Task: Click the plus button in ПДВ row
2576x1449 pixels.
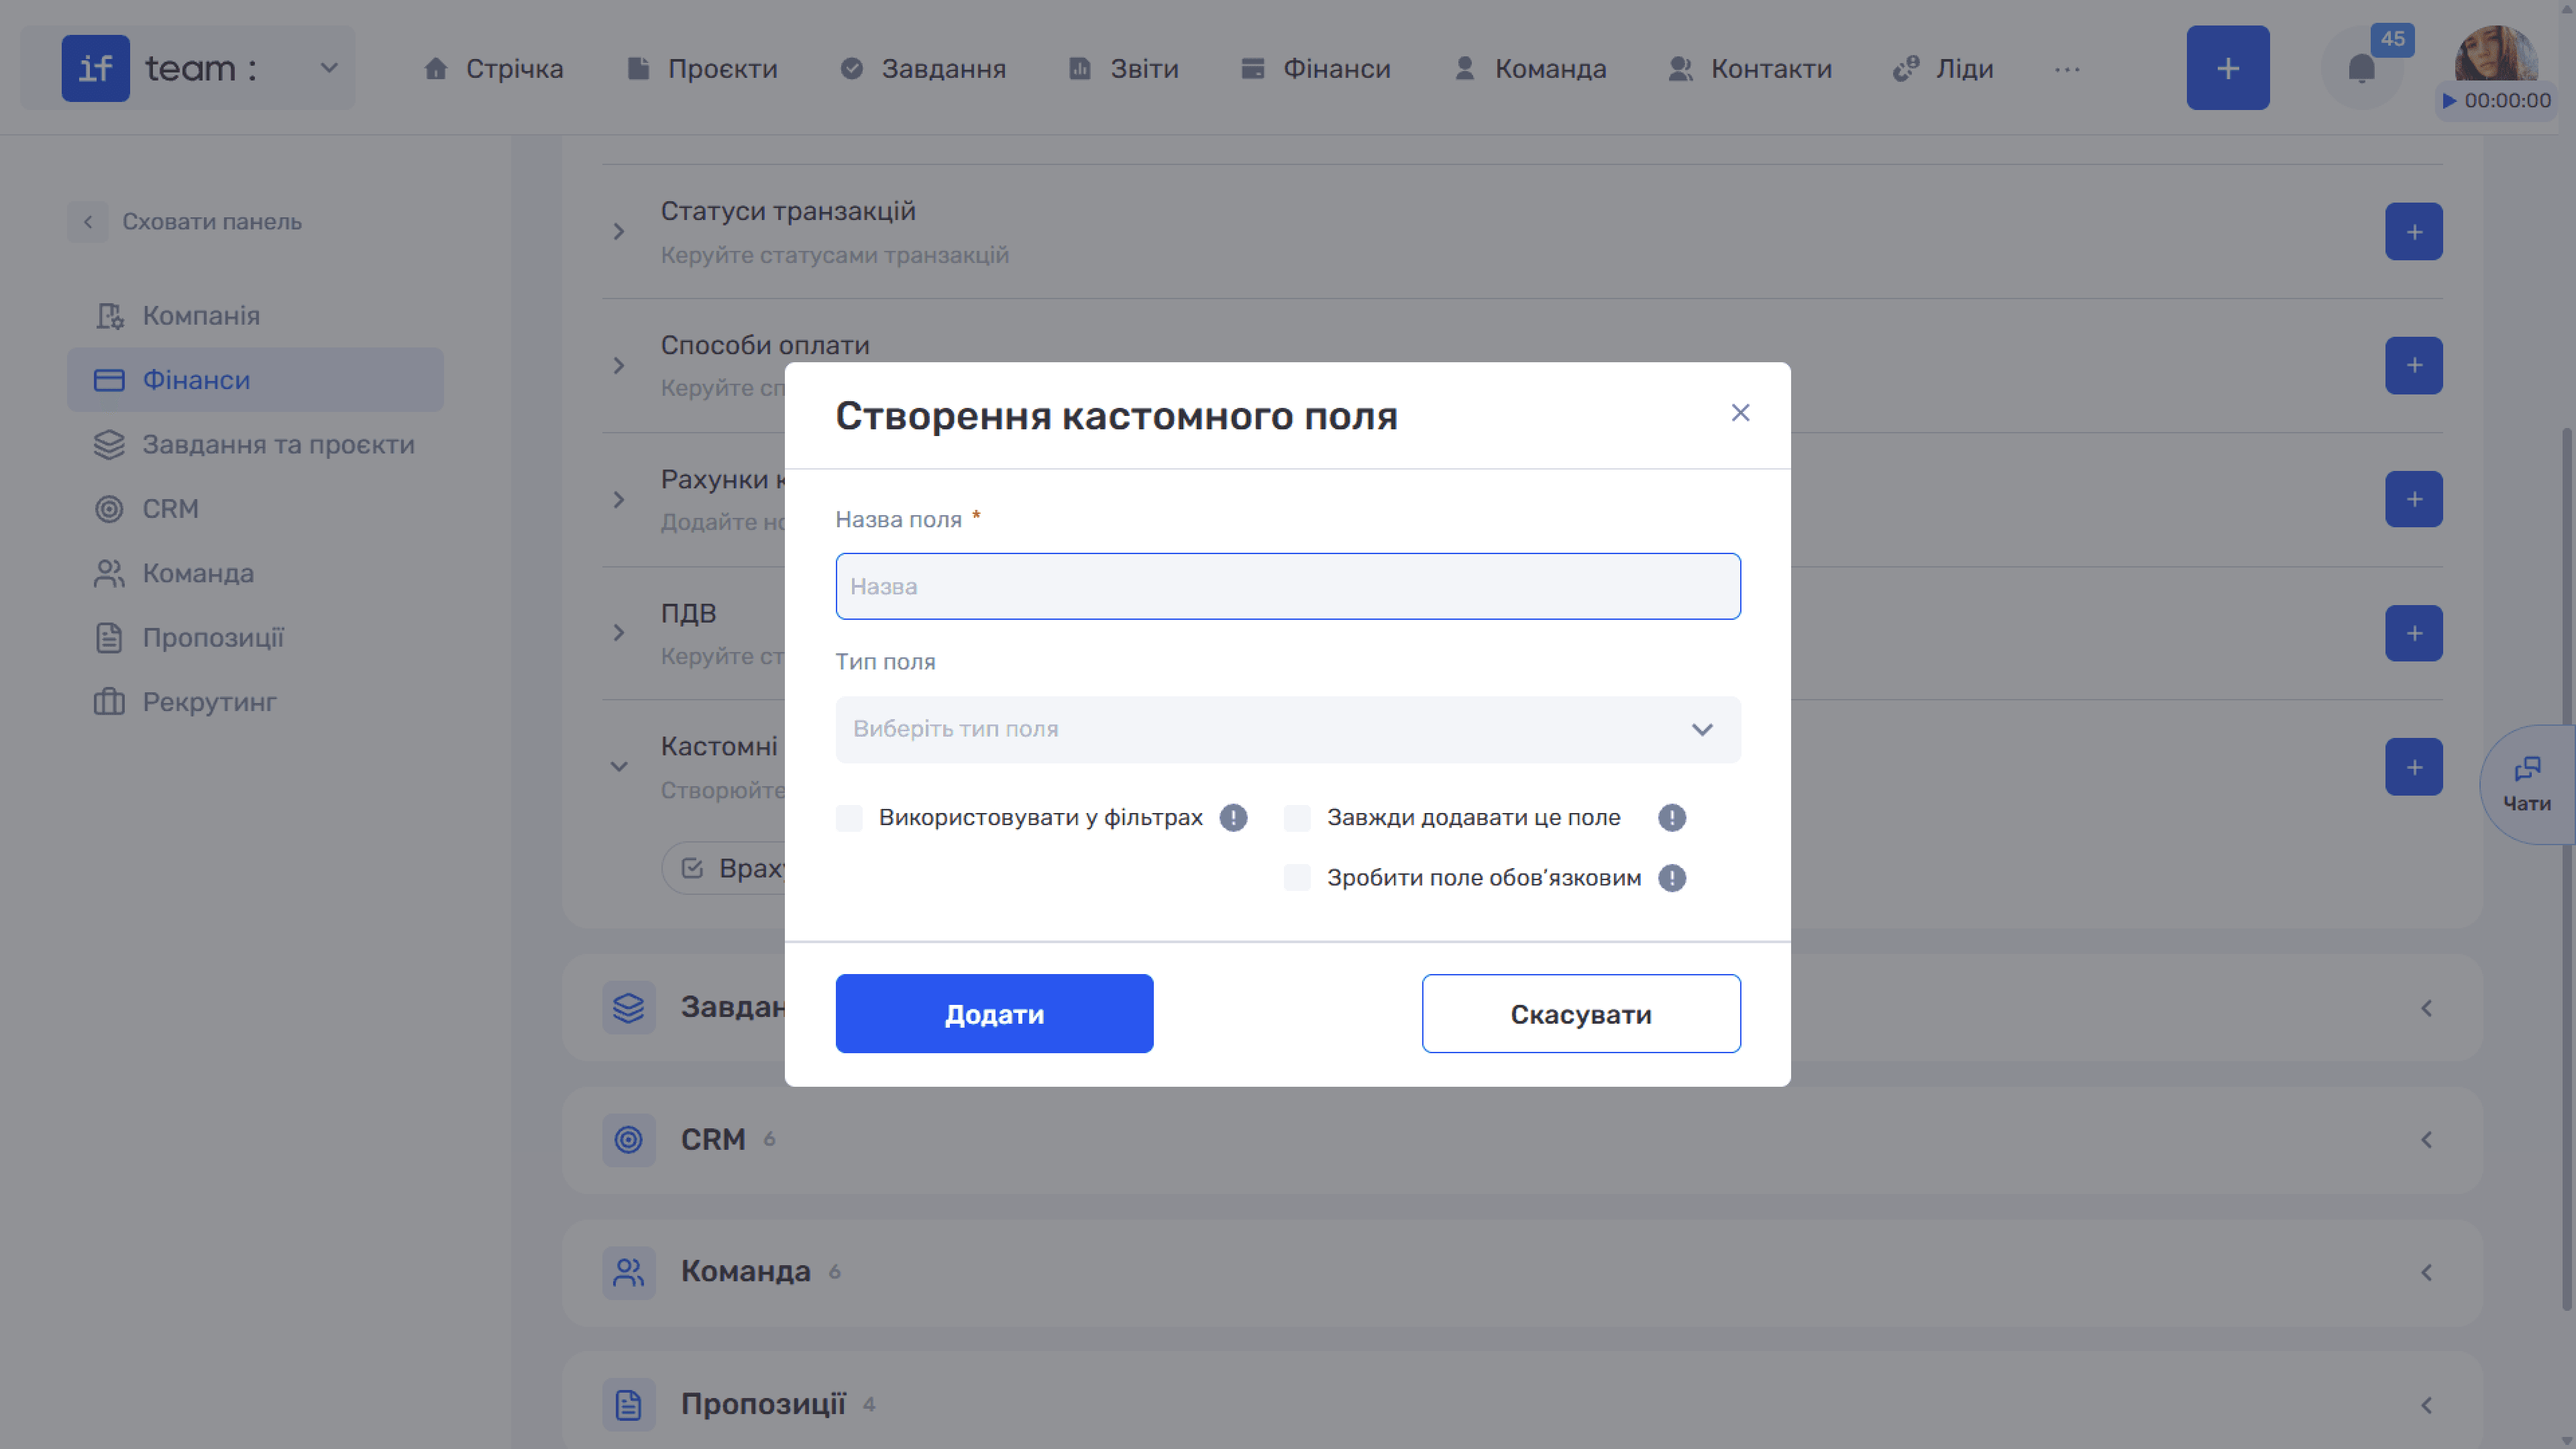Action: click(x=2413, y=633)
